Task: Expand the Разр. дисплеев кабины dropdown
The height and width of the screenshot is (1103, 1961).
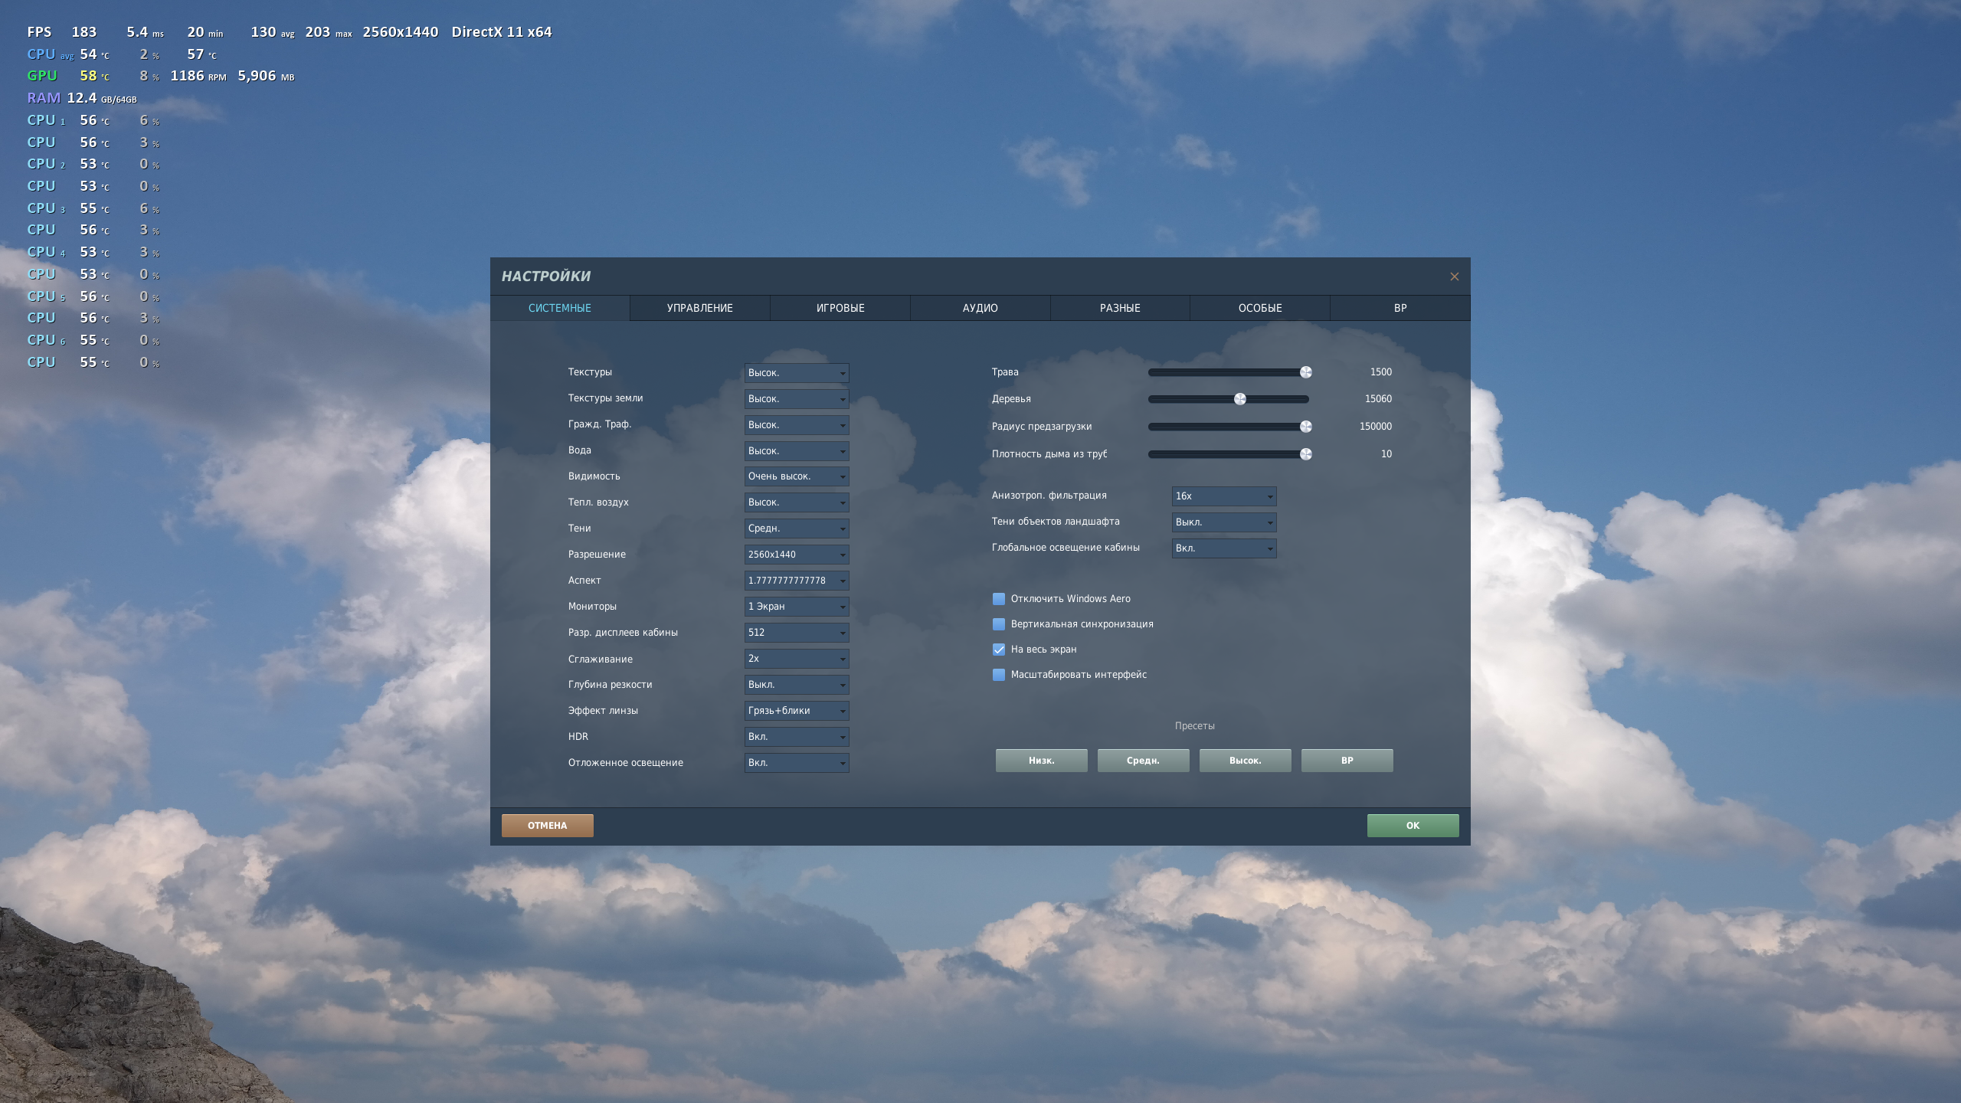Action: click(797, 633)
